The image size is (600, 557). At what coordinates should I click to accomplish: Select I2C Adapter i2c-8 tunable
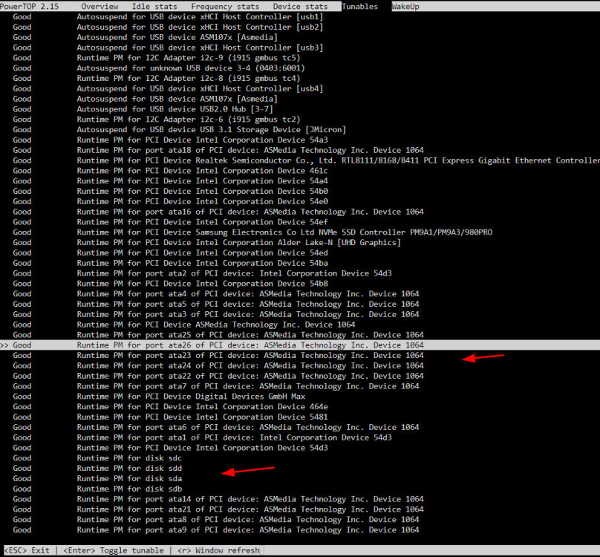coord(300,79)
